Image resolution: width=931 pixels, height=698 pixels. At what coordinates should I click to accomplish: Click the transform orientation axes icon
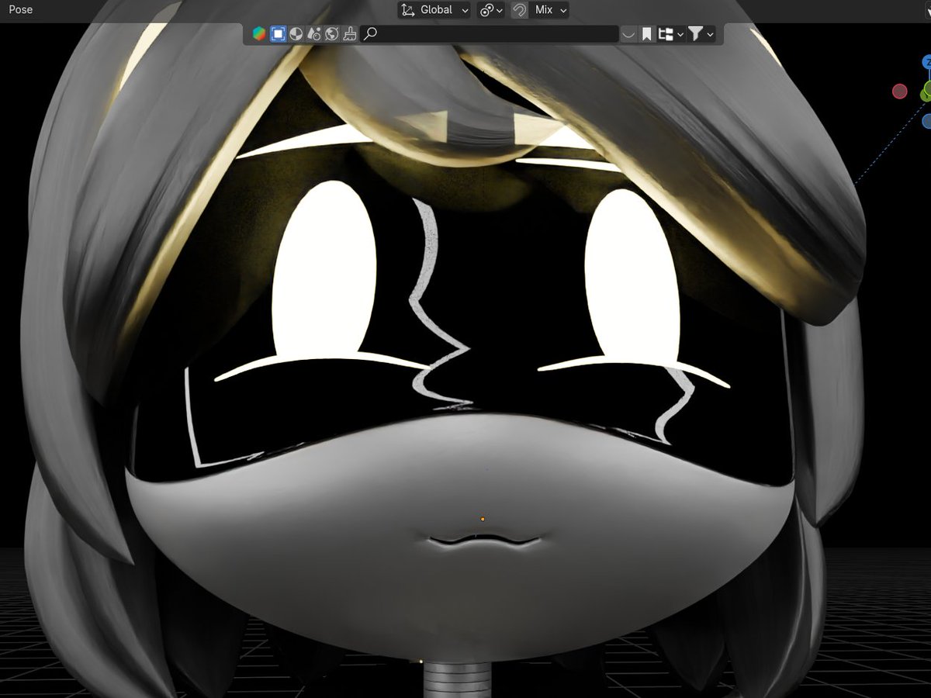(x=408, y=10)
